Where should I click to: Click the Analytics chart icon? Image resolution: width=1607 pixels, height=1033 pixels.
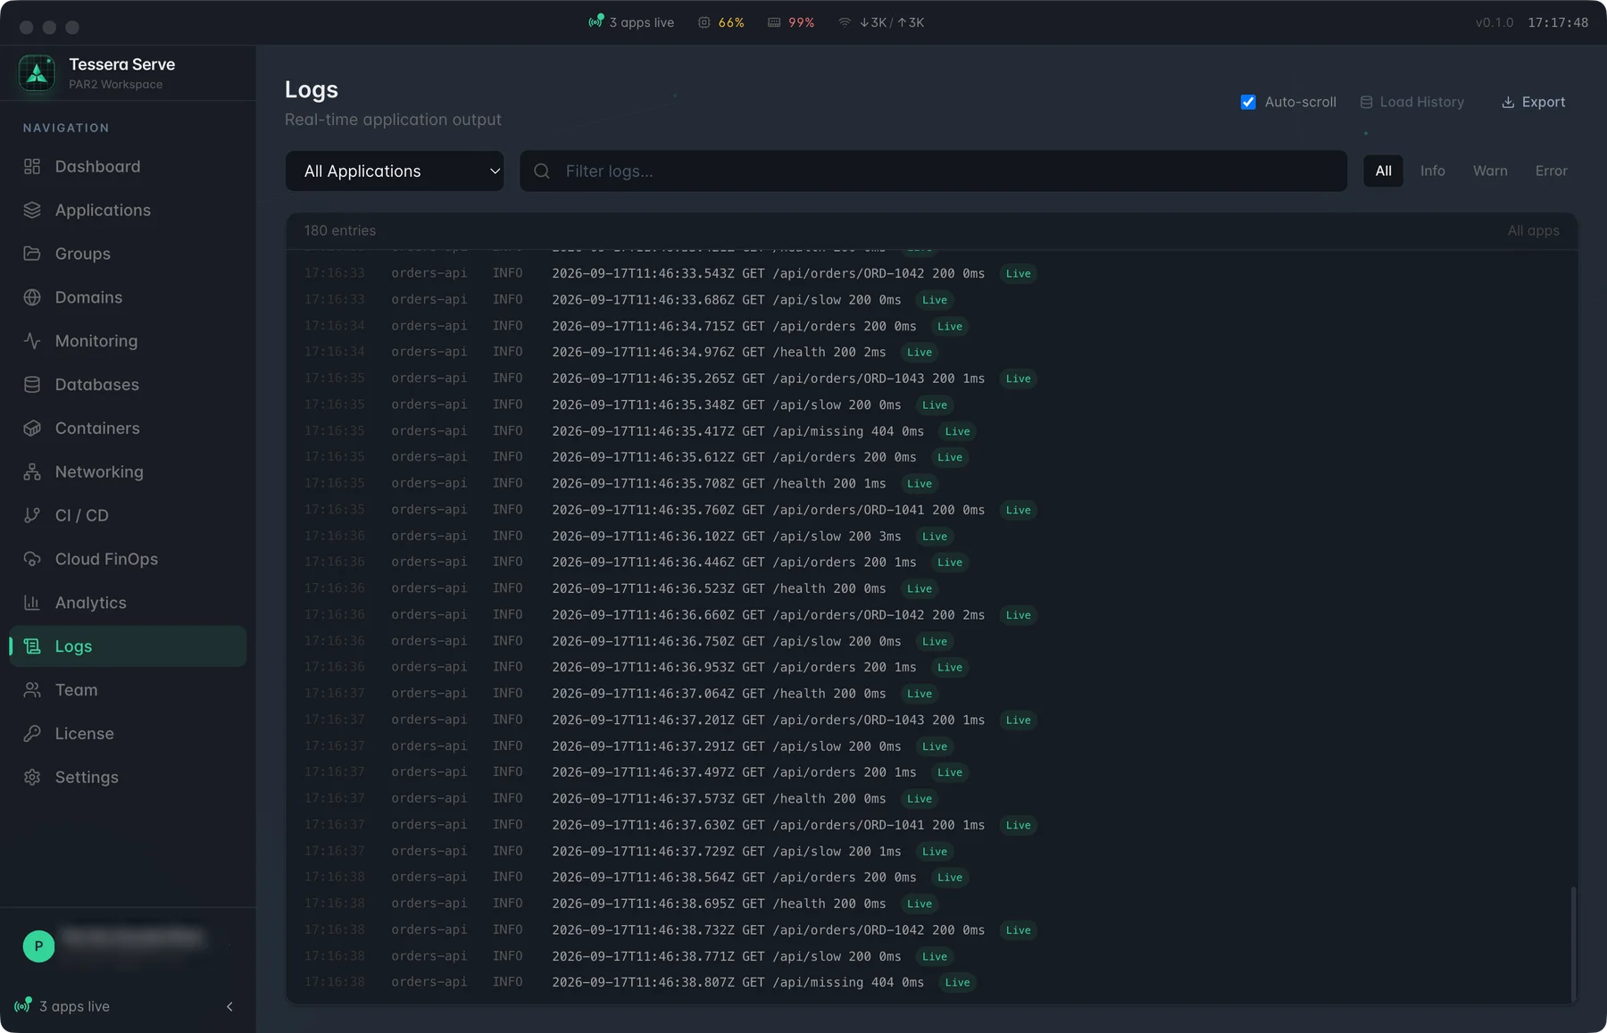(32, 603)
